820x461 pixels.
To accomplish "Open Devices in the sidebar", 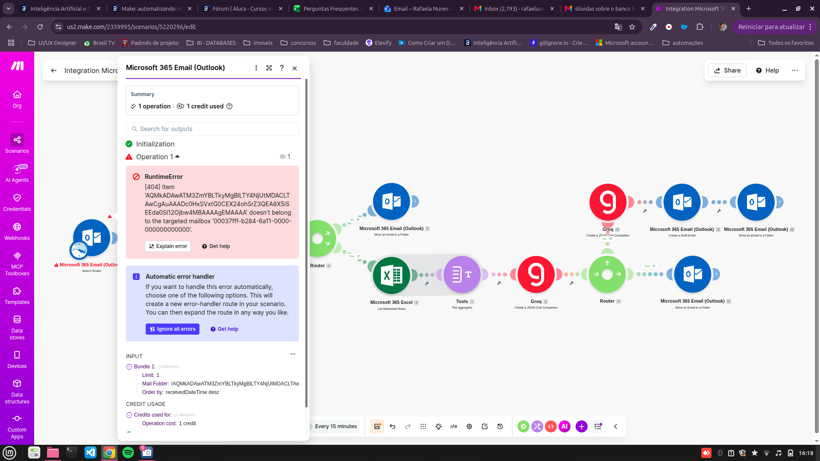I will pyautogui.click(x=17, y=359).
